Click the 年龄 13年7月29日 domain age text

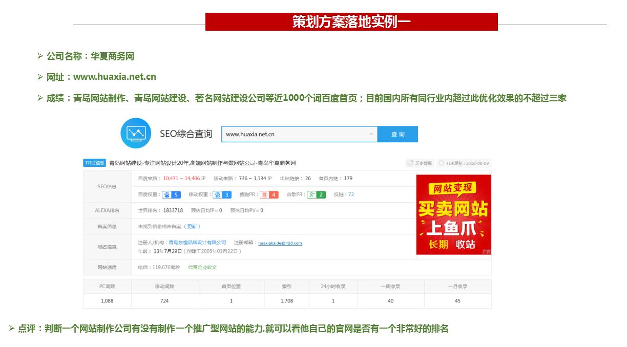point(190,251)
